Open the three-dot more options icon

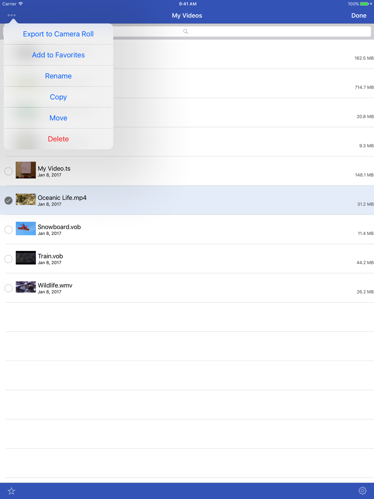click(12, 15)
